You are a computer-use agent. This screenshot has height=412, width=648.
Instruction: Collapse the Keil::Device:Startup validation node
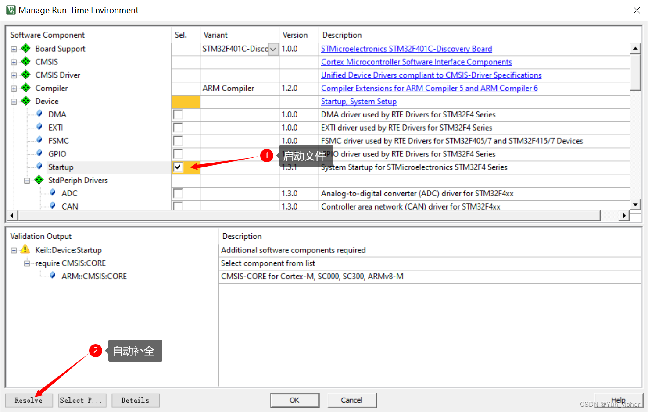[x=14, y=250]
